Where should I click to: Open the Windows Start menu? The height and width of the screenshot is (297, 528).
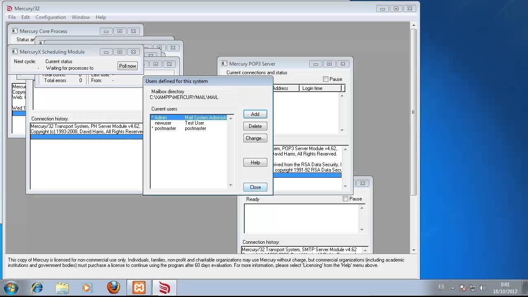[x=11, y=287]
